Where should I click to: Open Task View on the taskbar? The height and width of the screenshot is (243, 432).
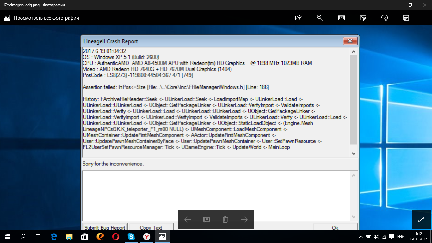pos(38,236)
